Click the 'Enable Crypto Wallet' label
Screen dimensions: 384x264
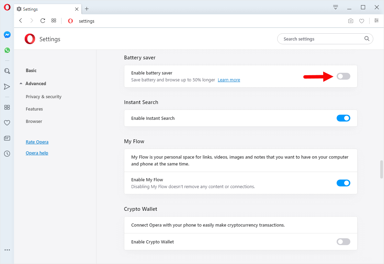(x=152, y=242)
